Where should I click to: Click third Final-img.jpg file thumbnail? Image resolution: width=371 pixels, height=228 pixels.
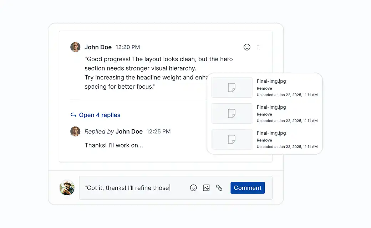tap(232, 140)
